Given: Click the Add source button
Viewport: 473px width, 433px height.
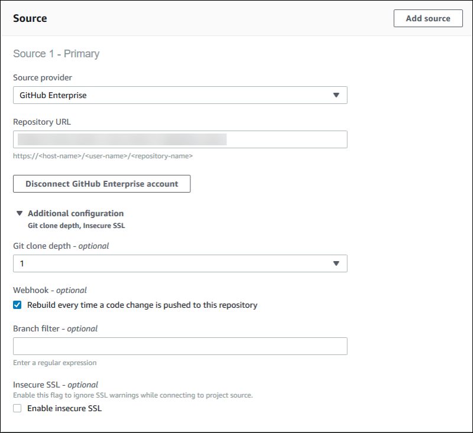Looking at the screenshot, I should click(427, 18).
